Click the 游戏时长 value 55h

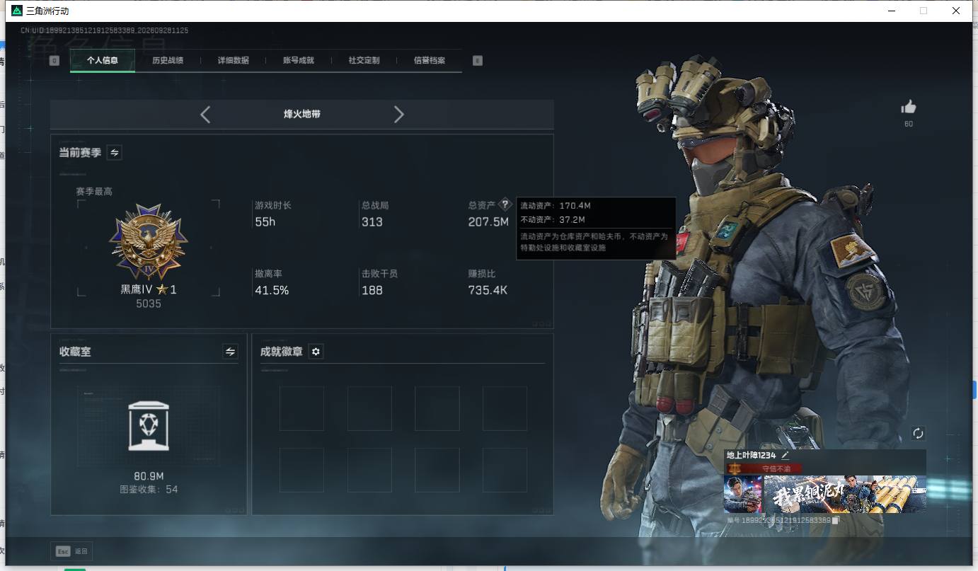click(265, 221)
